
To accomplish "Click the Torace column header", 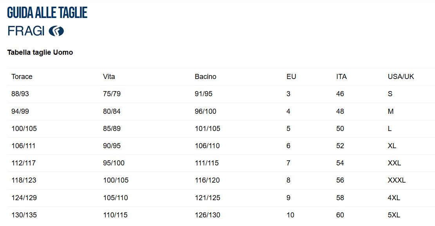I will tap(22, 77).
